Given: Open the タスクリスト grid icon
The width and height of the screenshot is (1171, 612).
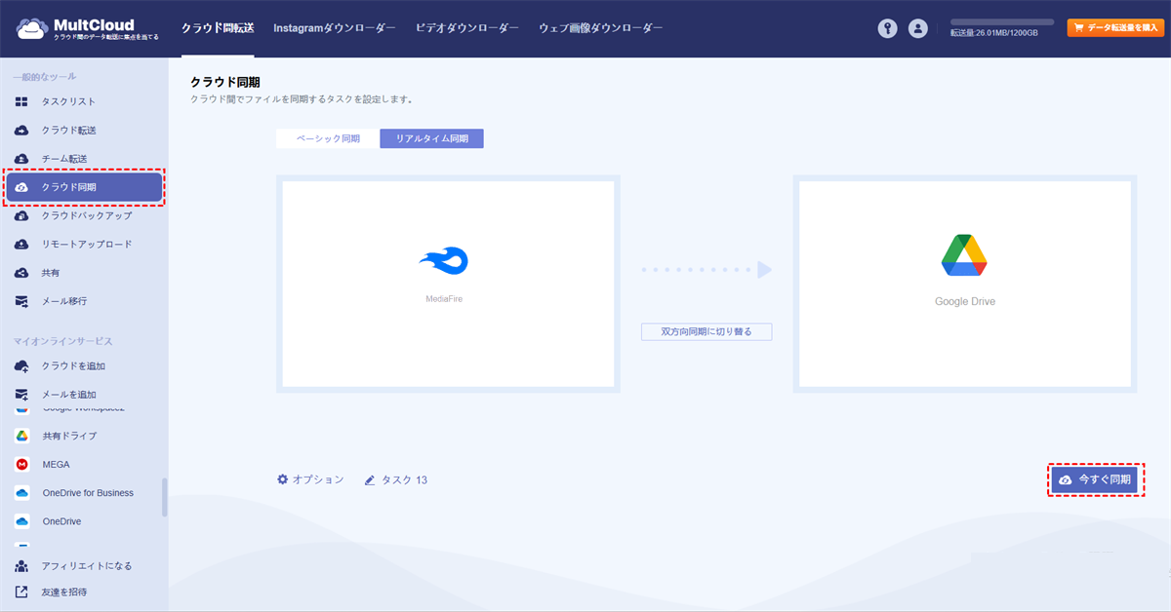Looking at the screenshot, I should (x=21, y=101).
